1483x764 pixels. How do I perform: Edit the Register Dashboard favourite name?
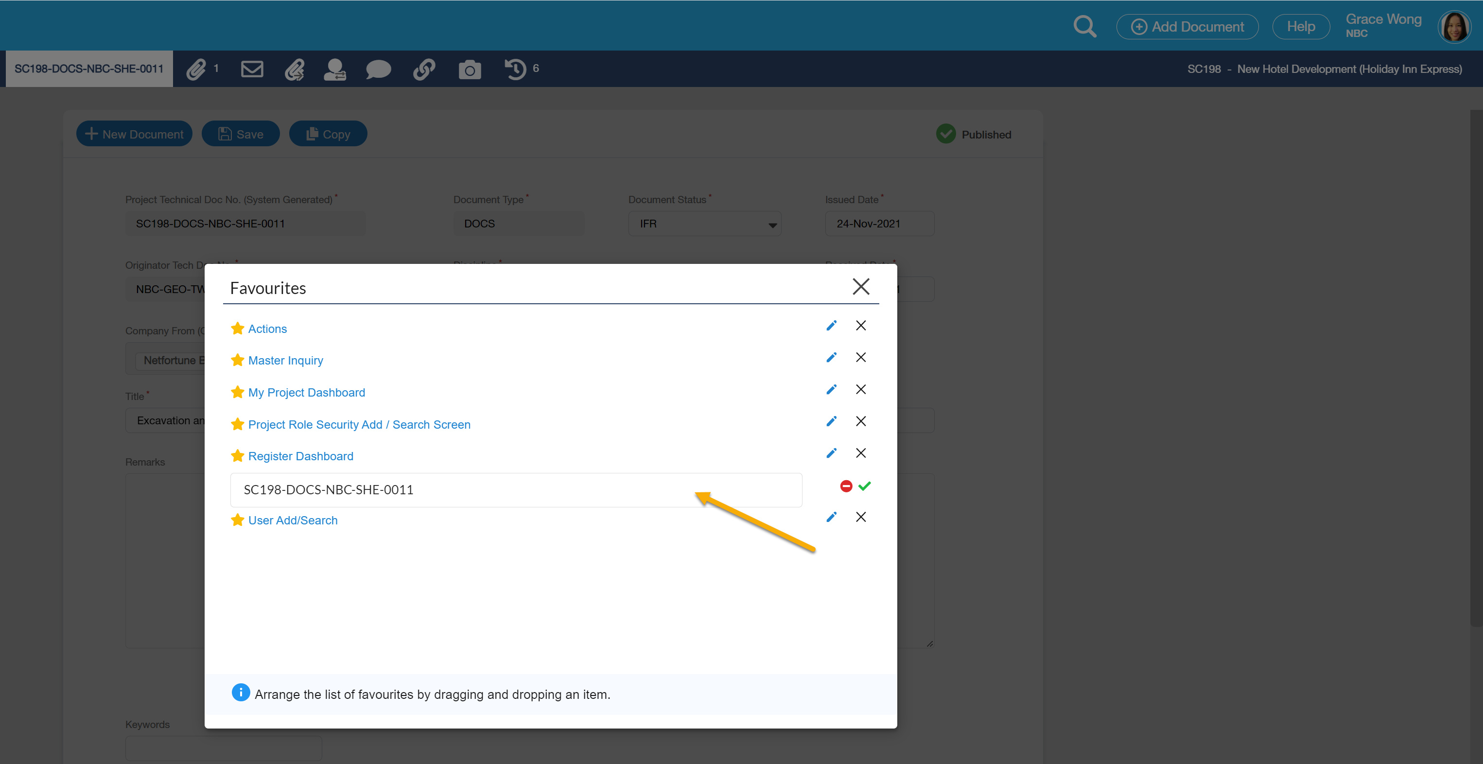831,453
